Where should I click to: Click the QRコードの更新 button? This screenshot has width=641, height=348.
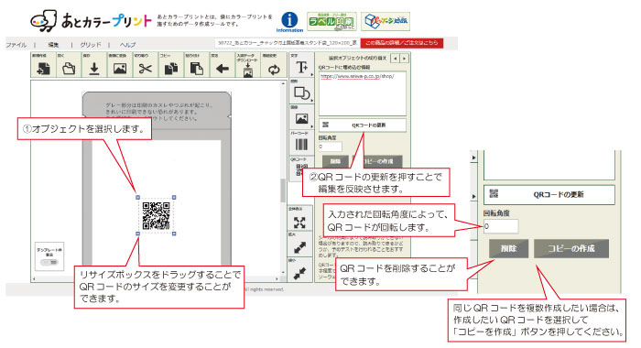pos(363,125)
